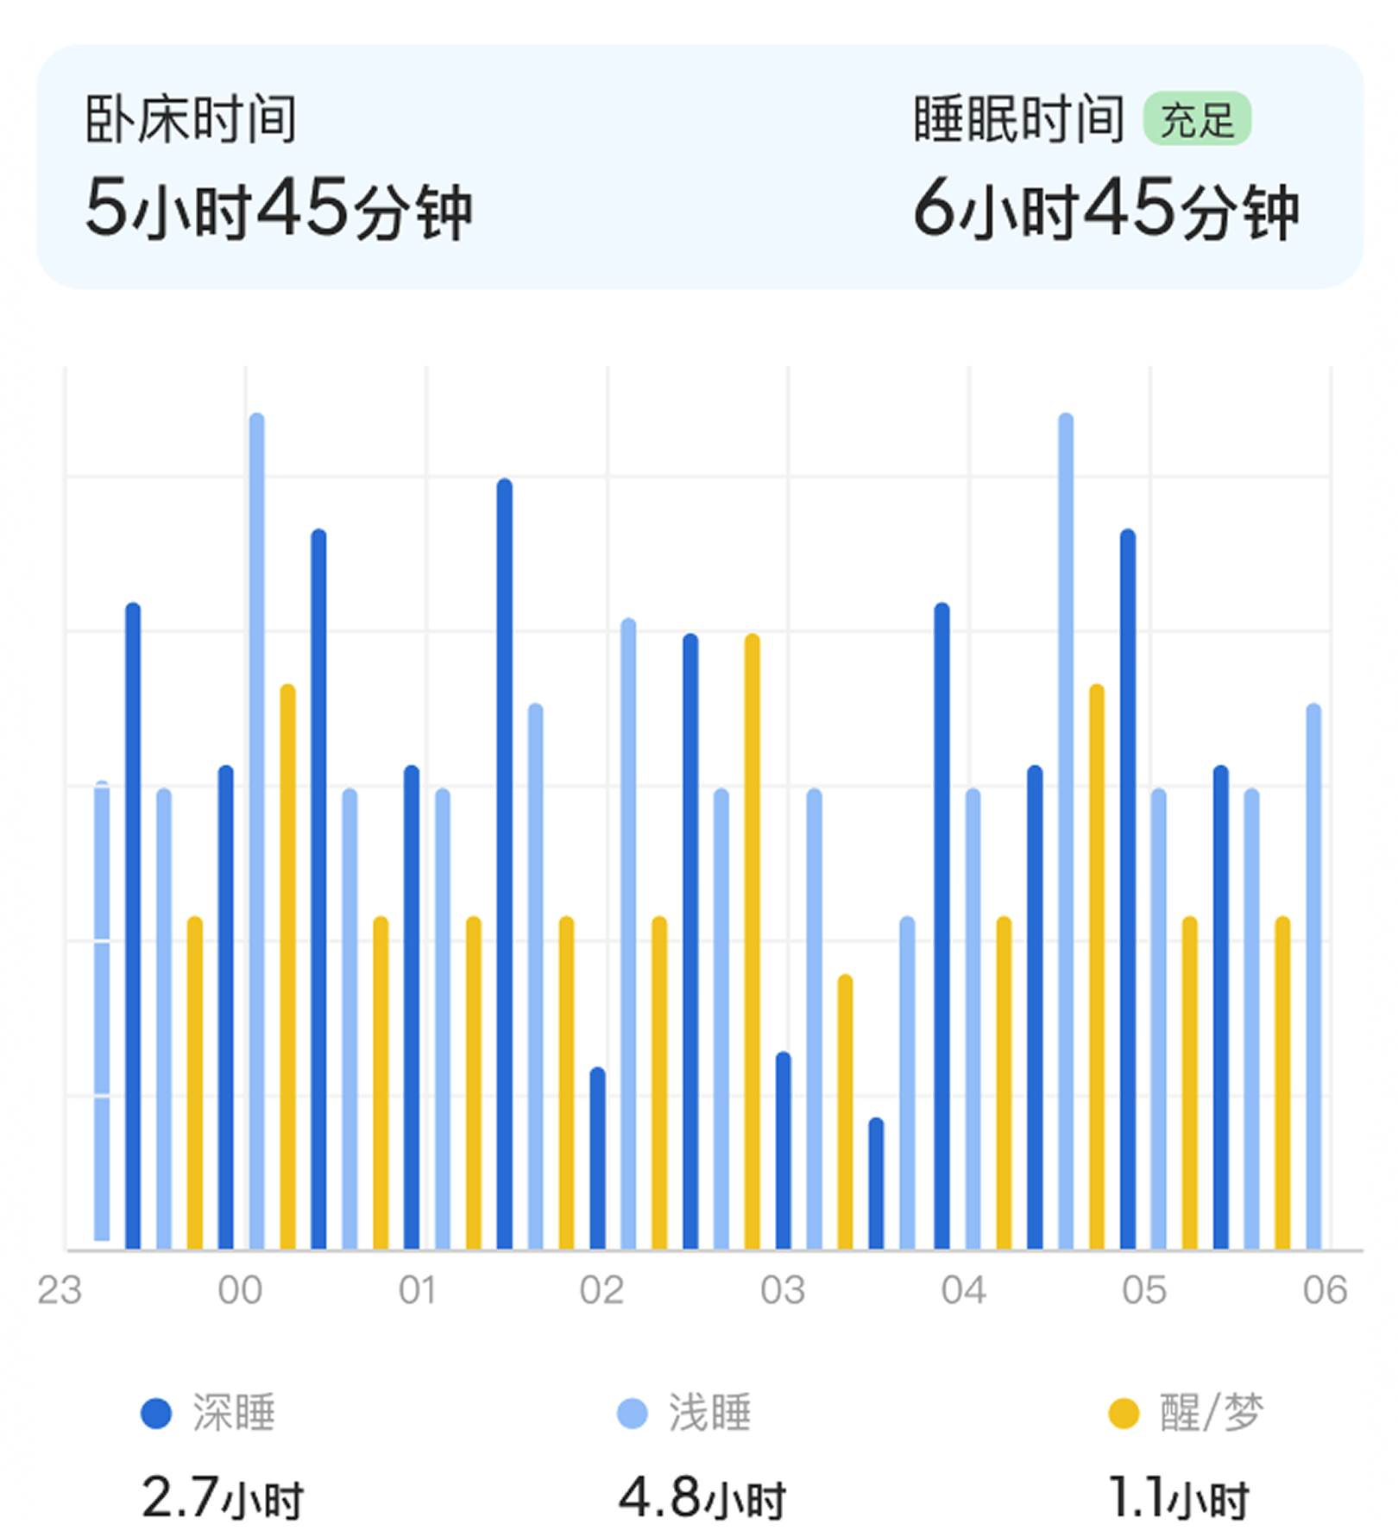
Task: Click the yellow 醒/梦 legend dot
Action: (1124, 1414)
